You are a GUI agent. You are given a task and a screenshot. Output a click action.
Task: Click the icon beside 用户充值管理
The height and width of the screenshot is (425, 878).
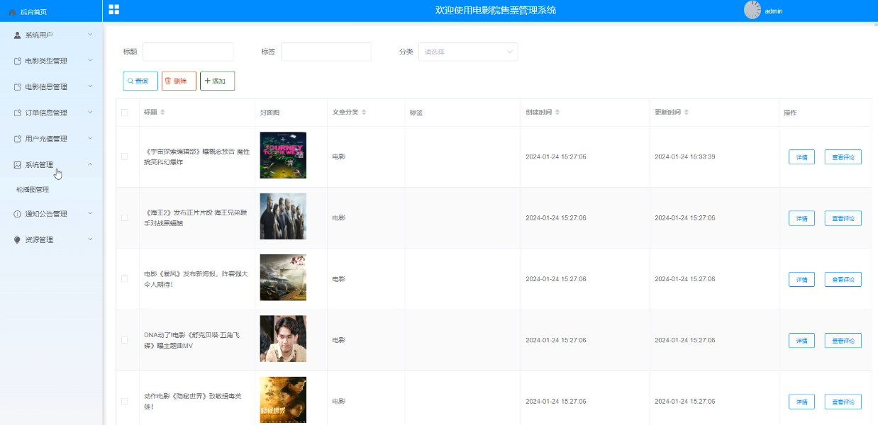tap(18, 139)
